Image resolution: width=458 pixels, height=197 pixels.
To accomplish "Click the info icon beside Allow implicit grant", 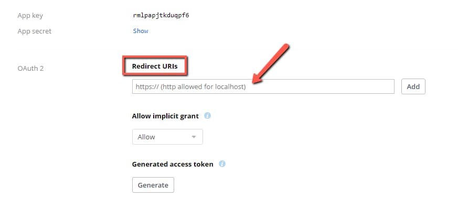I will [x=207, y=116].
